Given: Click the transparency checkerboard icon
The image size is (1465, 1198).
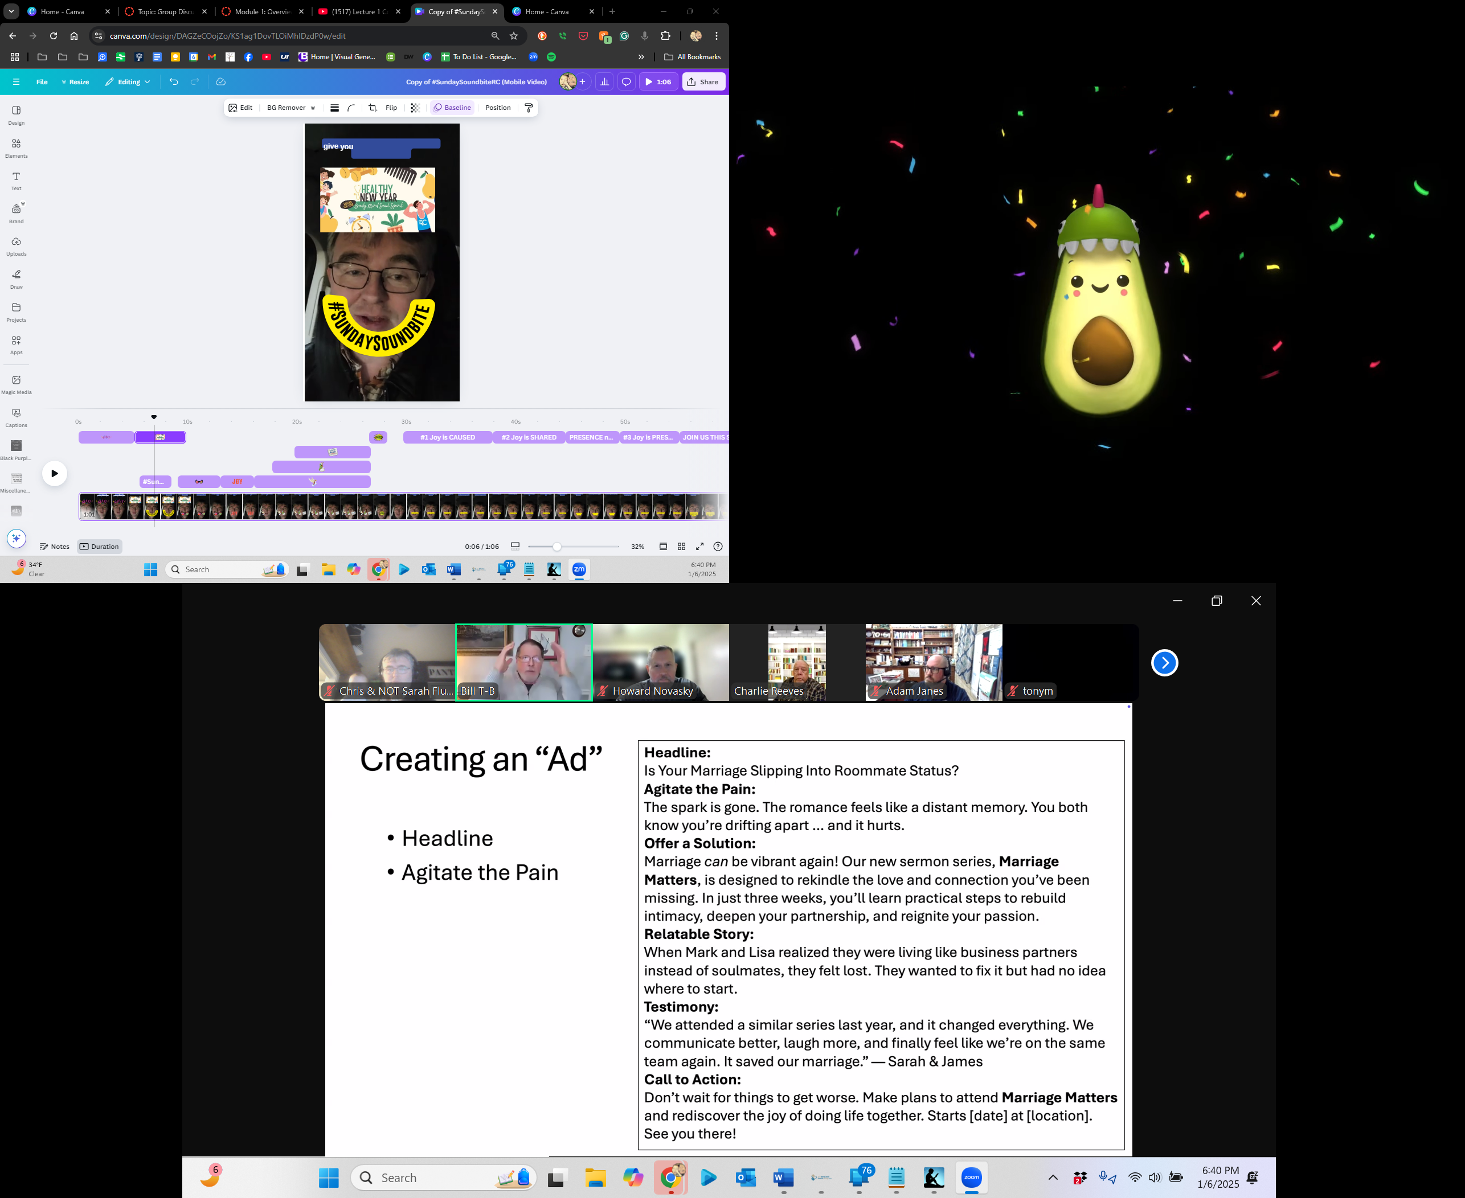Looking at the screenshot, I should click(415, 108).
